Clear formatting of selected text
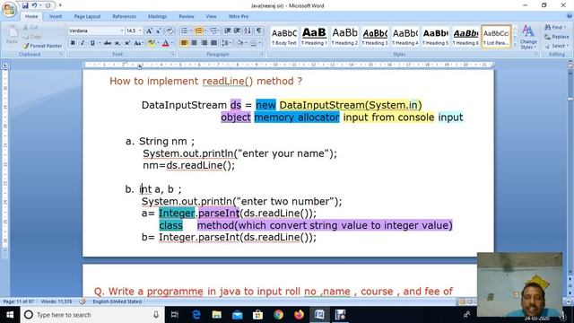 [x=170, y=31]
